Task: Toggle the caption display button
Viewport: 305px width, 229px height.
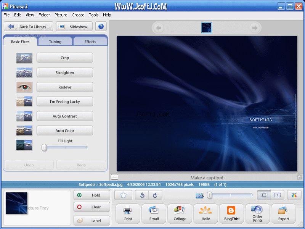Action: [x=114, y=177]
